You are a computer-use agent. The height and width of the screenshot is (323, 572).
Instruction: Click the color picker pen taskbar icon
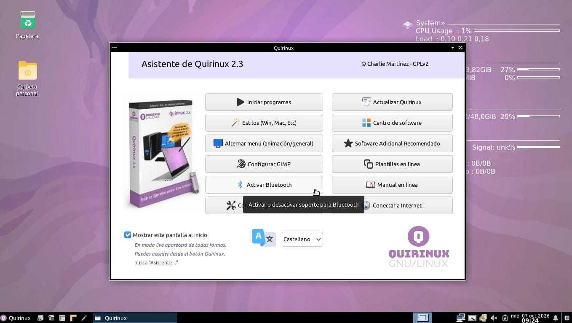(x=84, y=318)
